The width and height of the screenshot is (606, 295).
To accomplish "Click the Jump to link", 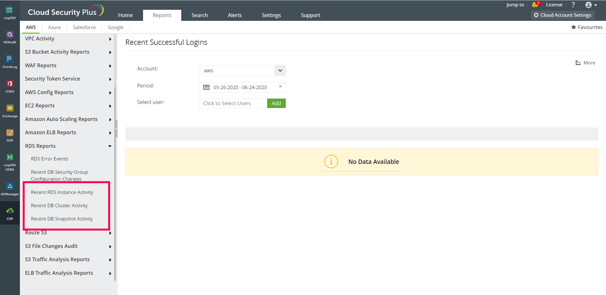I will pyautogui.click(x=515, y=5).
